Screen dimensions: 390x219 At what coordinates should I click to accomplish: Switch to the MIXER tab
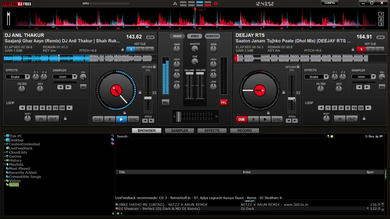177,36
